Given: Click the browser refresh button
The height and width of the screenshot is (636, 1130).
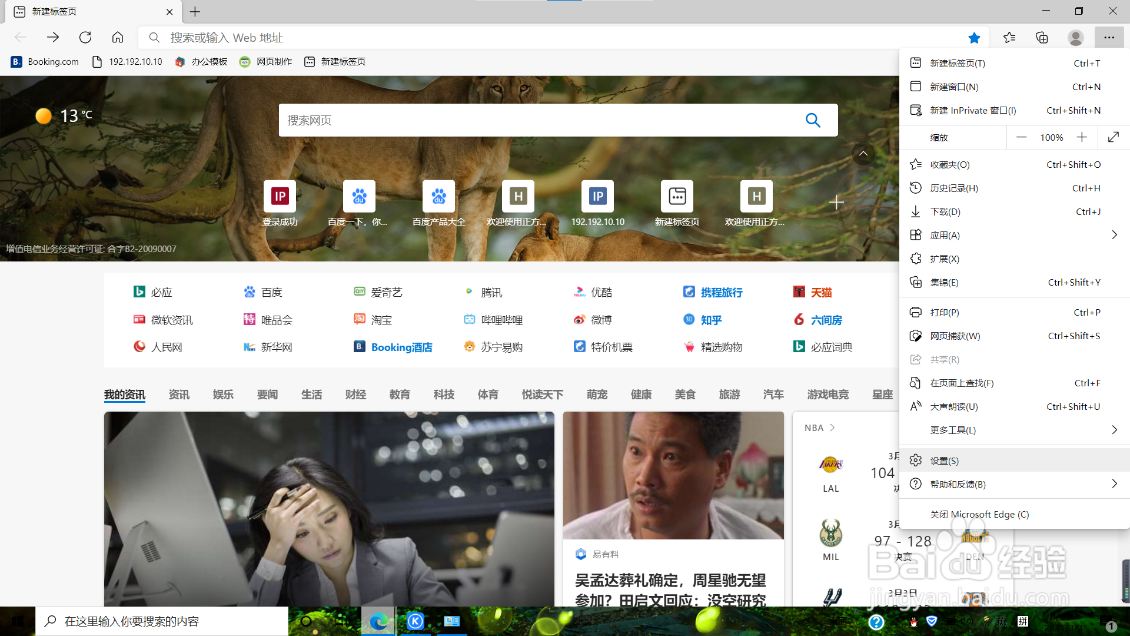Looking at the screenshot, I should [x=85, y=38].
